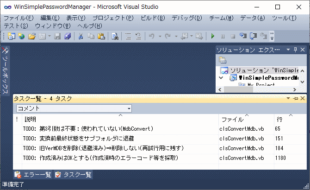Open the ツール(T) menu
This screenshot has width=310, height=190.
pyautogui.click(x=284, y=18)
